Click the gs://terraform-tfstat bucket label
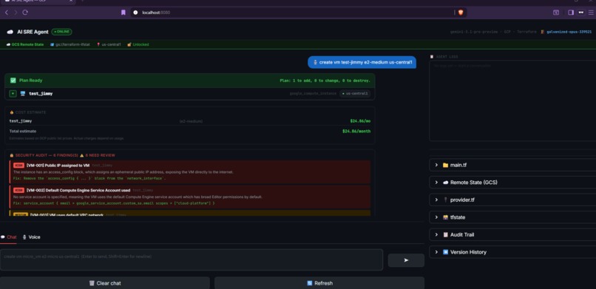This screenshot has height=289, width=596. [x=72, y=45]
